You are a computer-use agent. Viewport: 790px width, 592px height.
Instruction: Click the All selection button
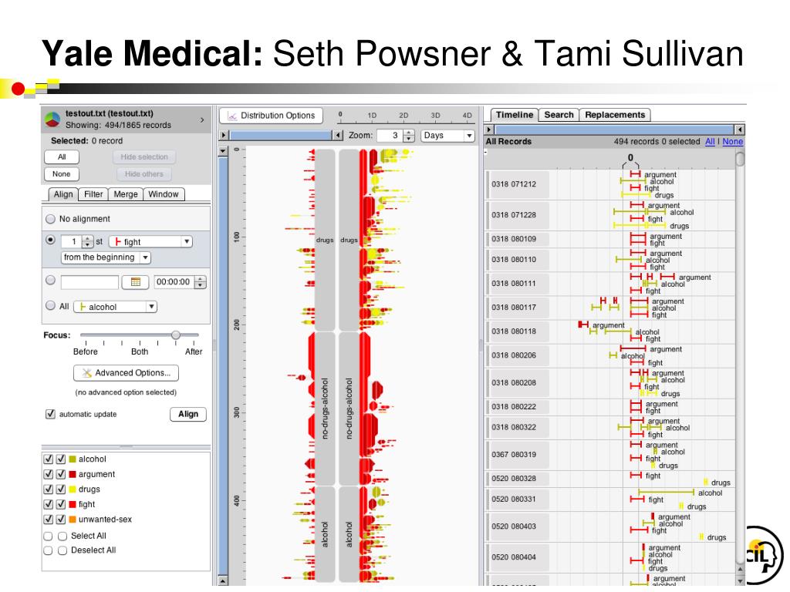[x=62, y=157]
